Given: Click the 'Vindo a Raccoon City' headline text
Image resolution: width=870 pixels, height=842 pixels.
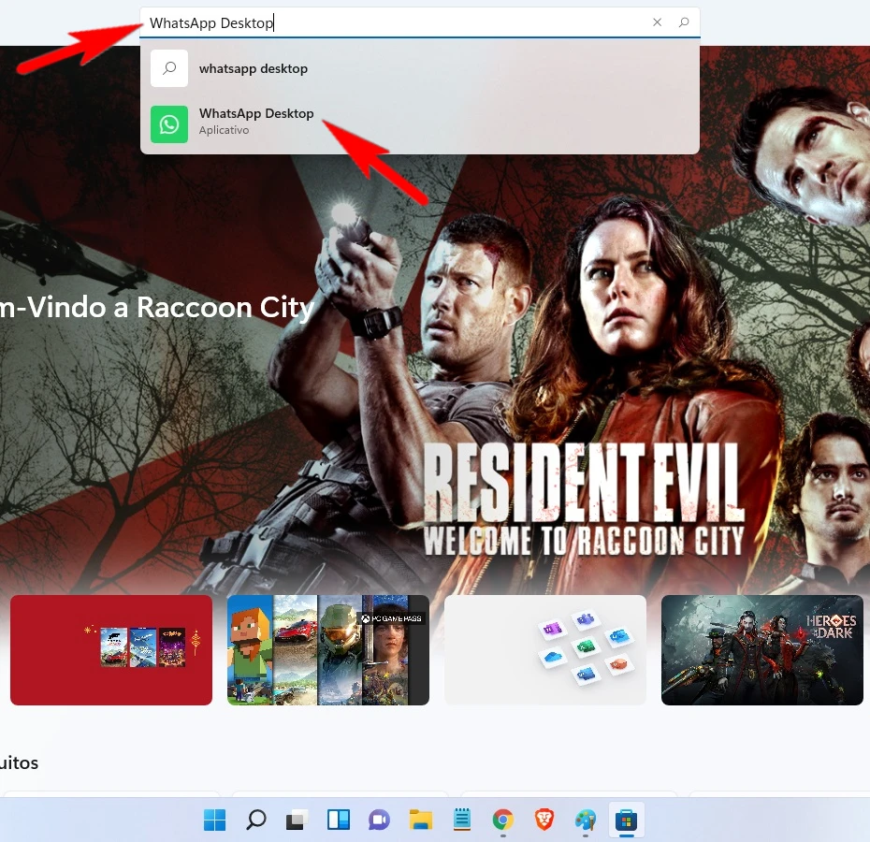Looking at the screenshot, I should point(171,308).
